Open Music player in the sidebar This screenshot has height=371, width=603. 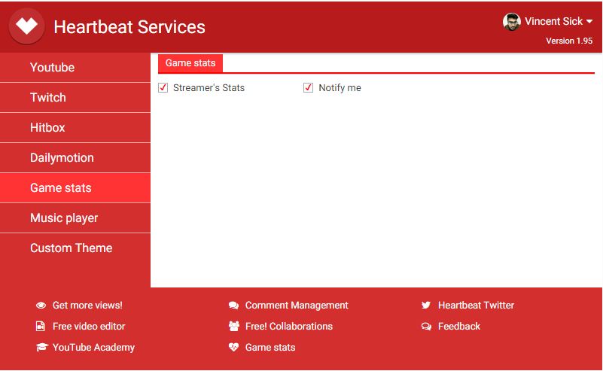pyautogui.click(x=75, y=218)
